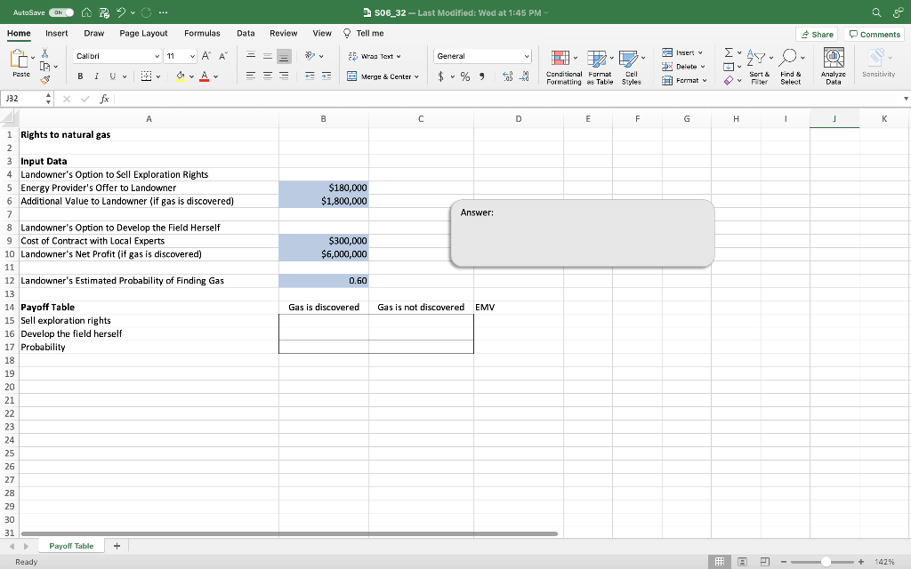Open the Paste button
The height and width of the screenshot is (569, 911).
click(20, 63)
